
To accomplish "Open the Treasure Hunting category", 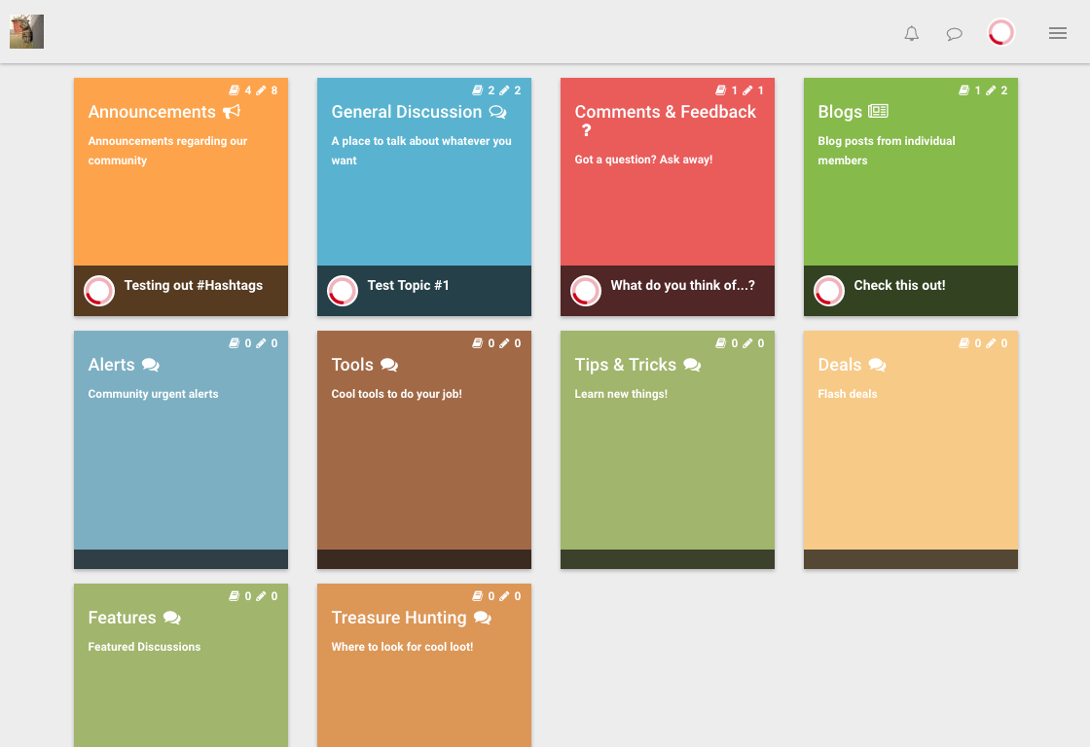I will click(x=399, y=618).
